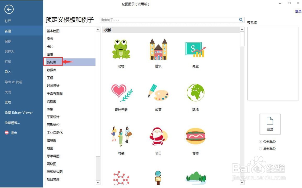Open the 环境 globe template

tap(195, 92)
